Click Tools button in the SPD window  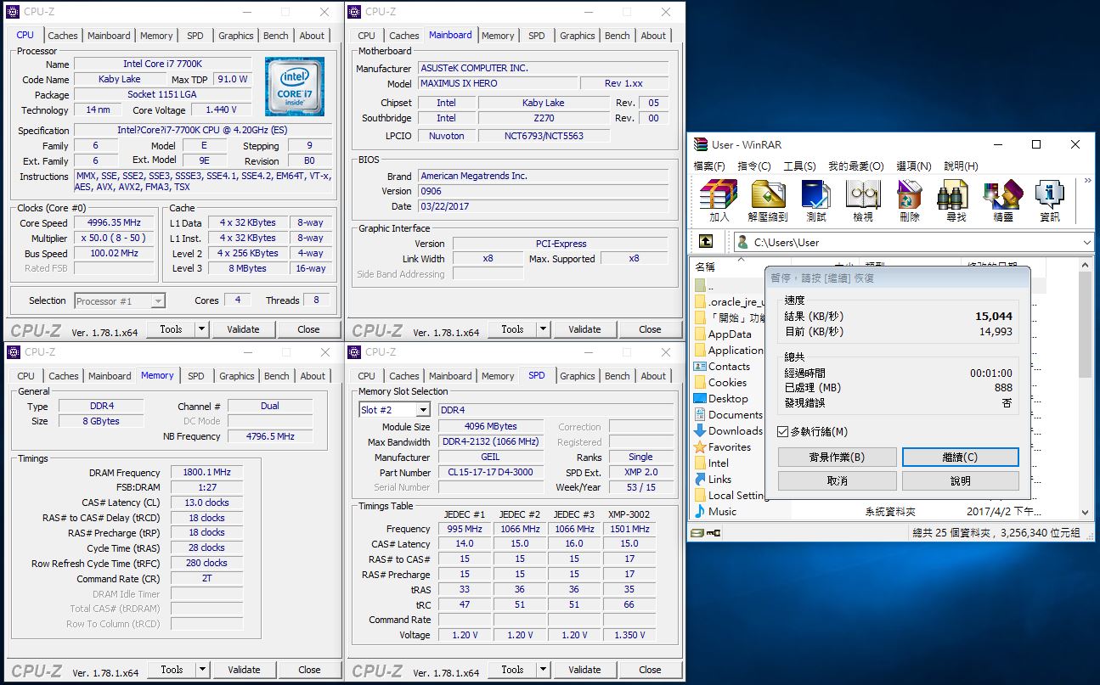pos(512,670)
